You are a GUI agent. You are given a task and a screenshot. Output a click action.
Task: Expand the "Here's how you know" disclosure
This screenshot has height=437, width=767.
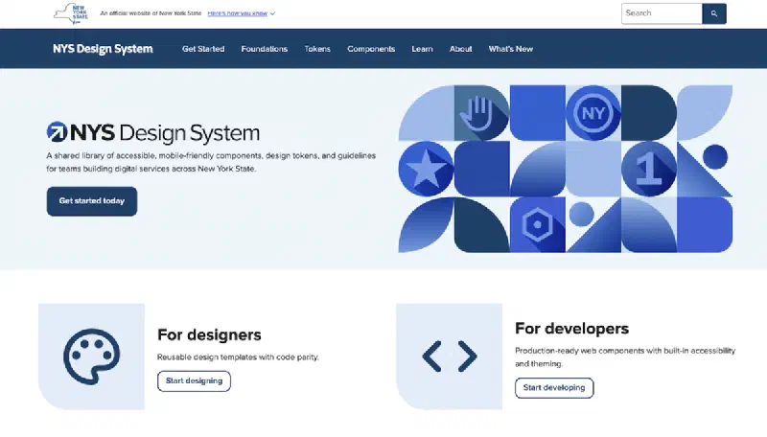pyautogui.click(x=242, y=13)
